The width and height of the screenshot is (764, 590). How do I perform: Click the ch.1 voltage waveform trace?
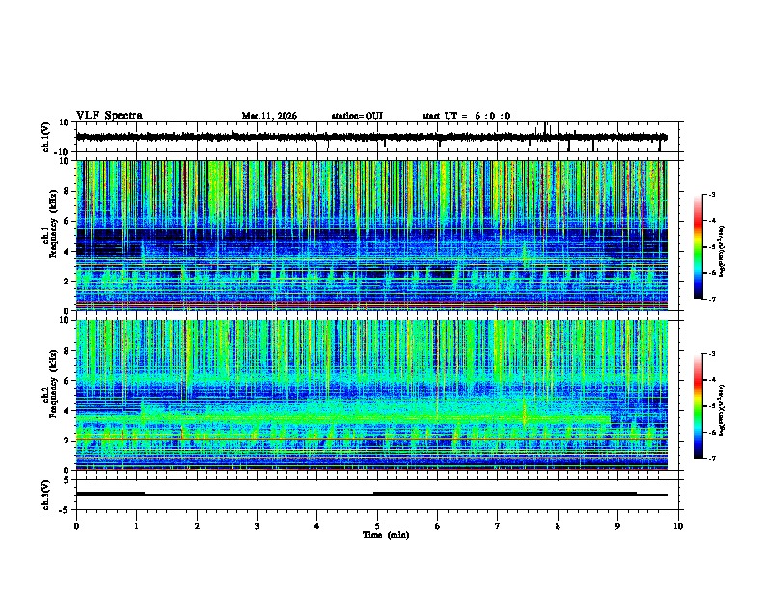372,137
